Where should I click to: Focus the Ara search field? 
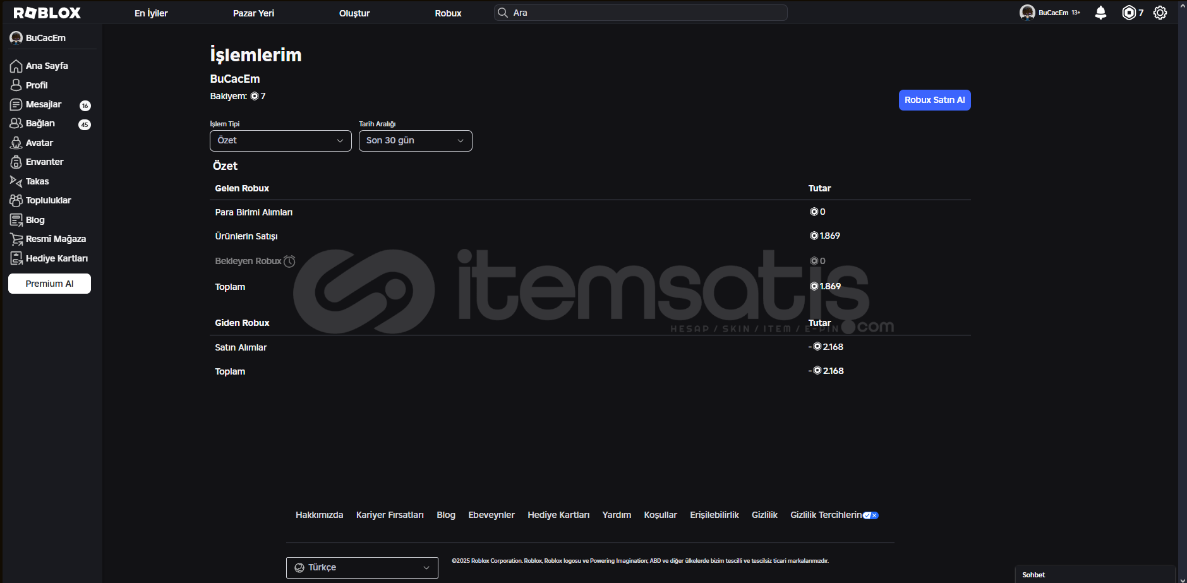click(x=641, y=13)
